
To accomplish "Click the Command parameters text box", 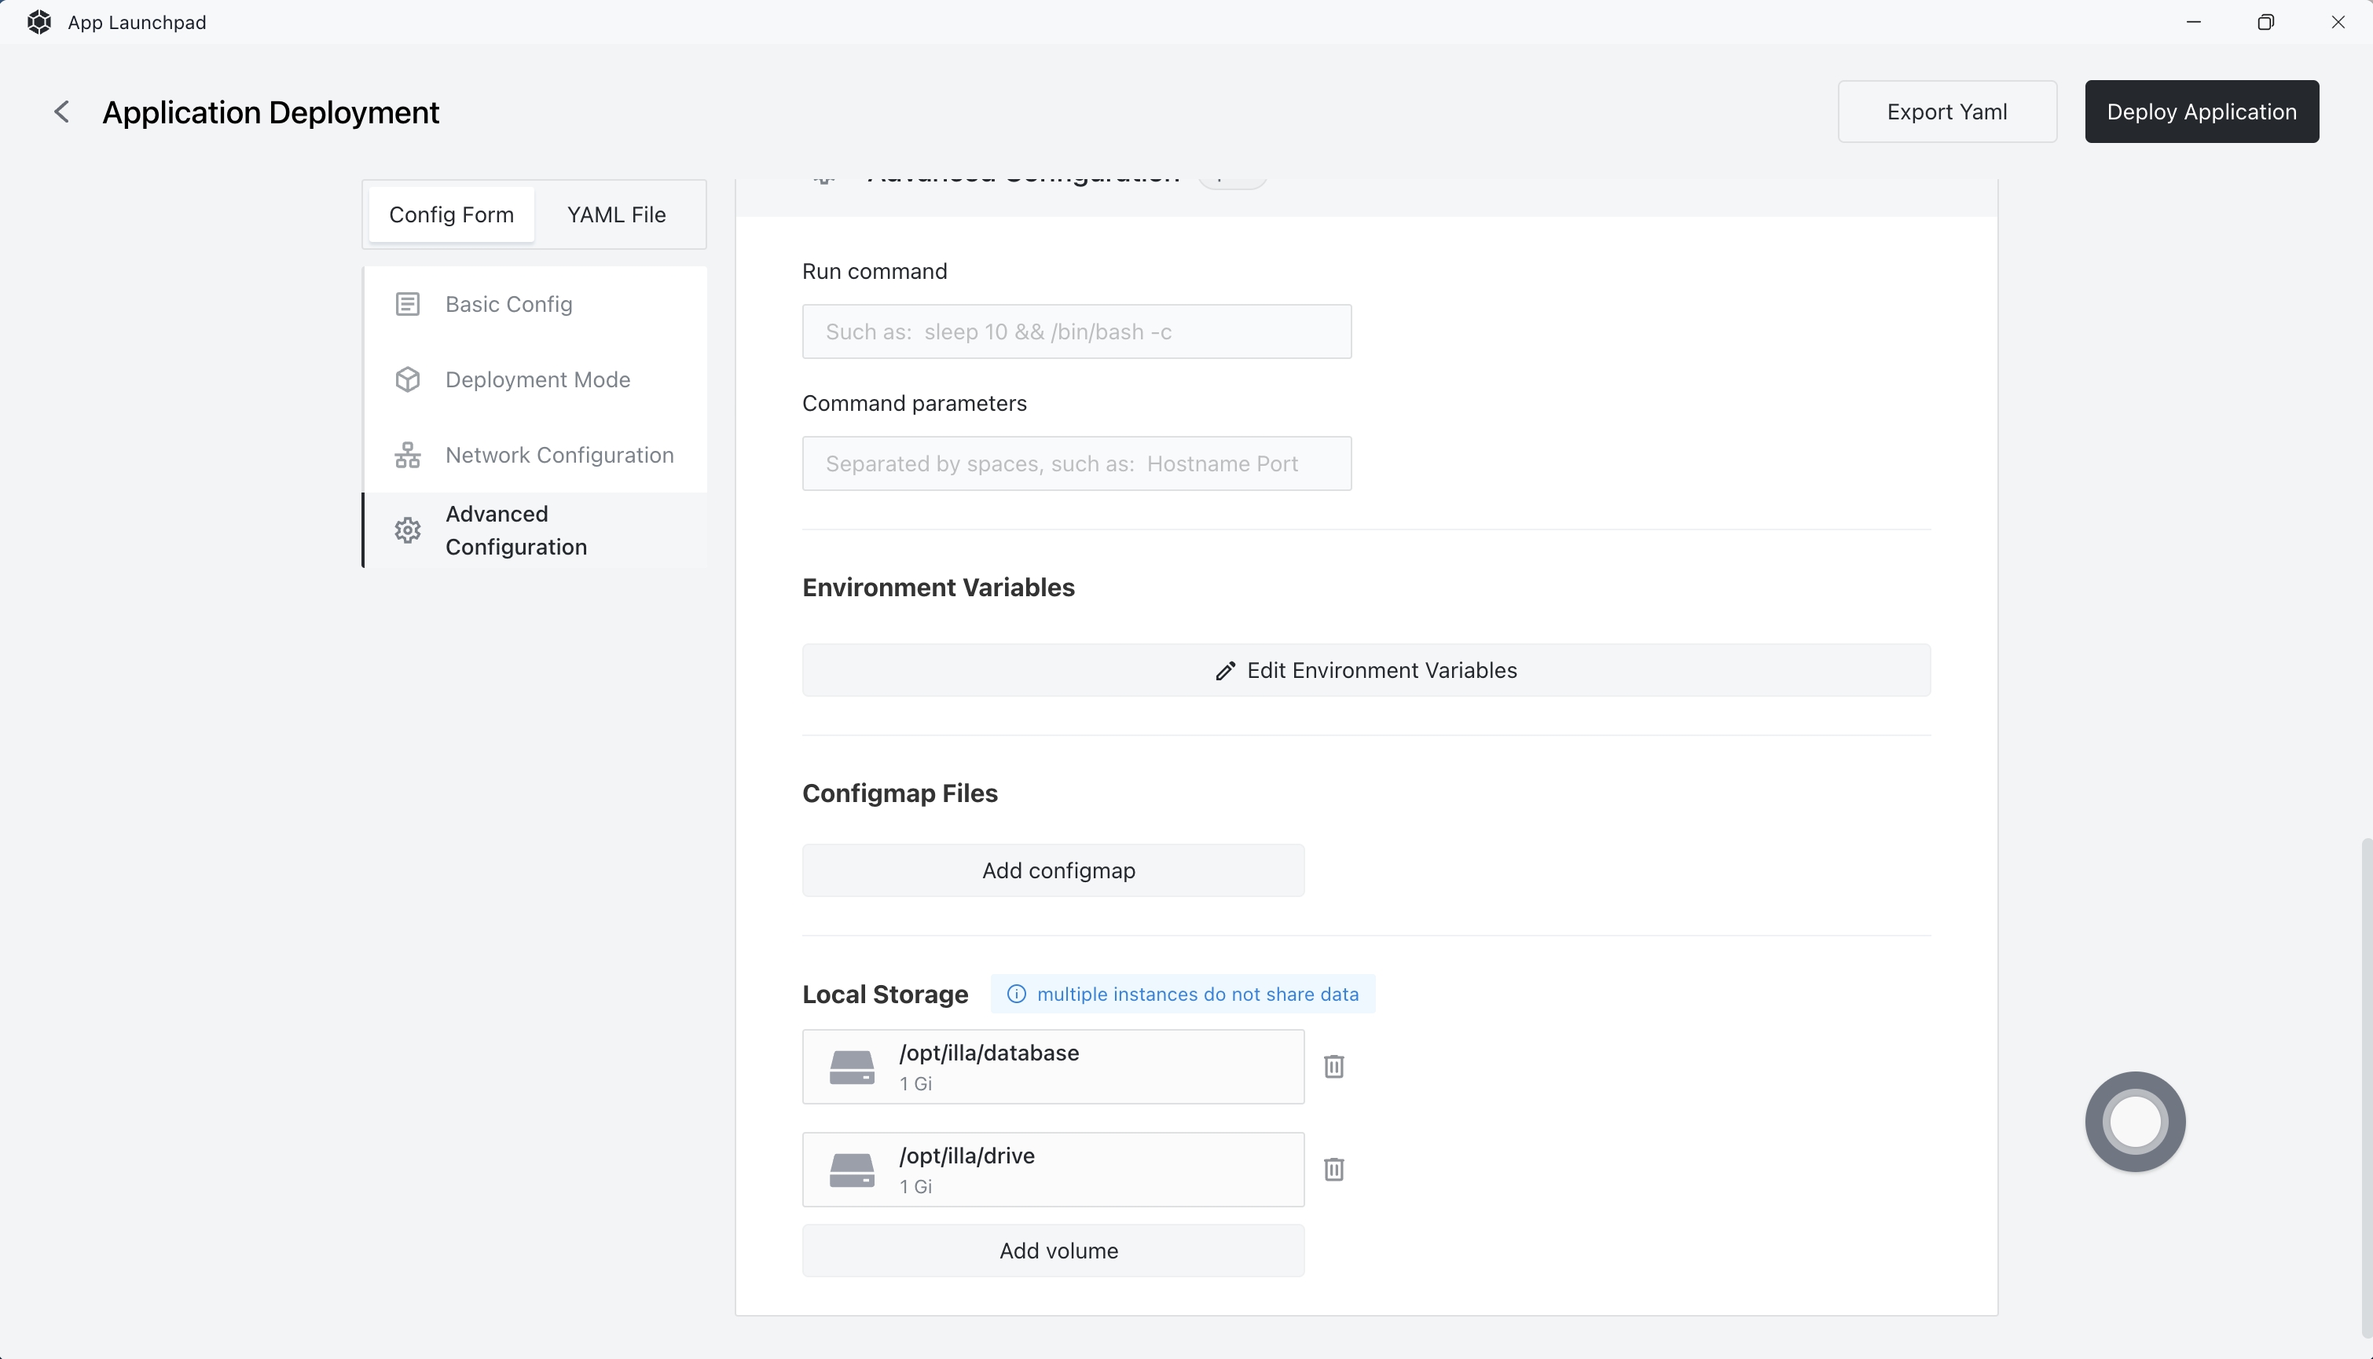I will [1076, 464].
